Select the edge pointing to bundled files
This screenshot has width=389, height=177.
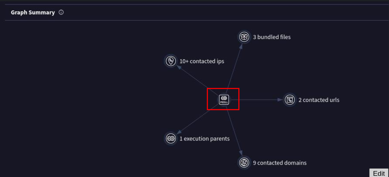click(234, 66)
